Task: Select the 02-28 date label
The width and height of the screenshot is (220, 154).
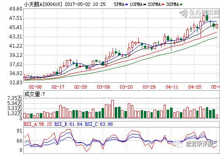Action: [x=81, y=87]
